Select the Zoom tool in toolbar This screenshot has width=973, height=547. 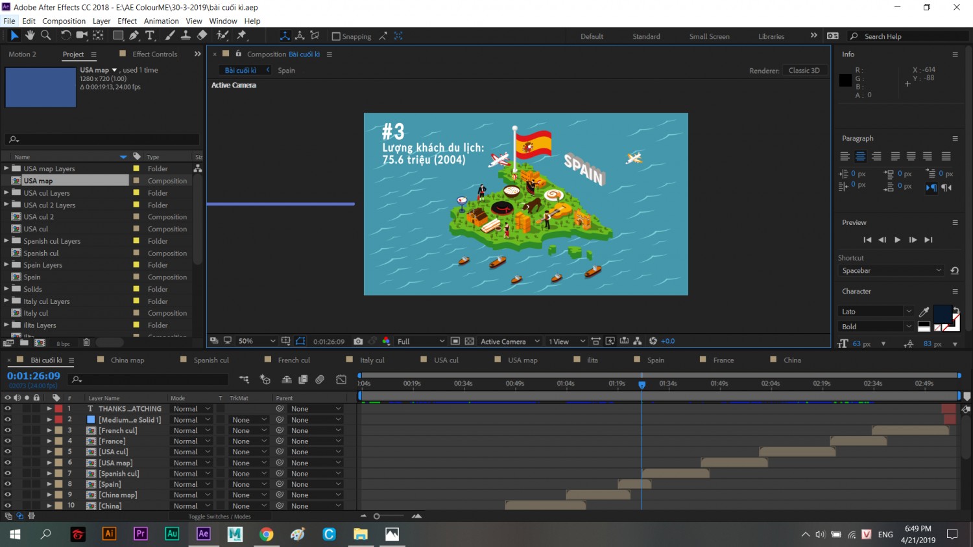(46, 36)
